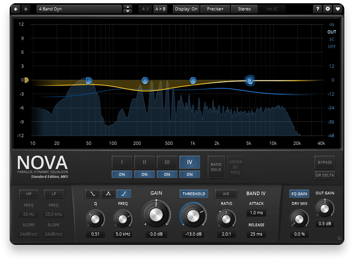The width and height of the screenshot is (354, 261).
Task: Open the Stereo channel mode dropdown
Action: pos(244,9)
